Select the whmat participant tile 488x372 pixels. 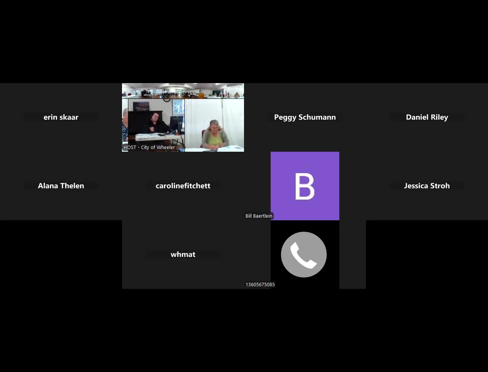pos(183,254)
